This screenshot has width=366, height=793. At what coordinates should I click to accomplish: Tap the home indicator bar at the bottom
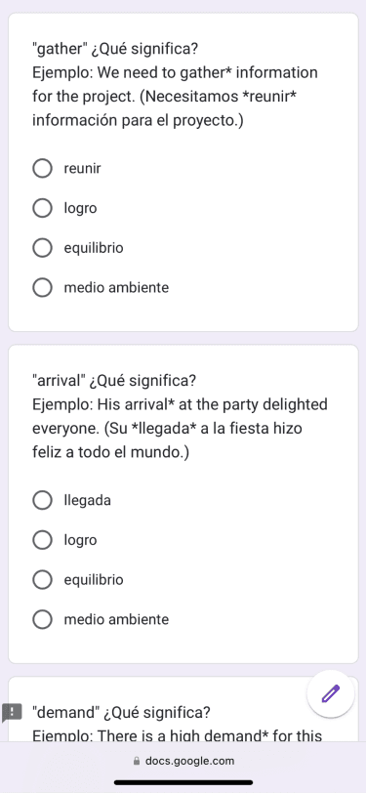183,782
